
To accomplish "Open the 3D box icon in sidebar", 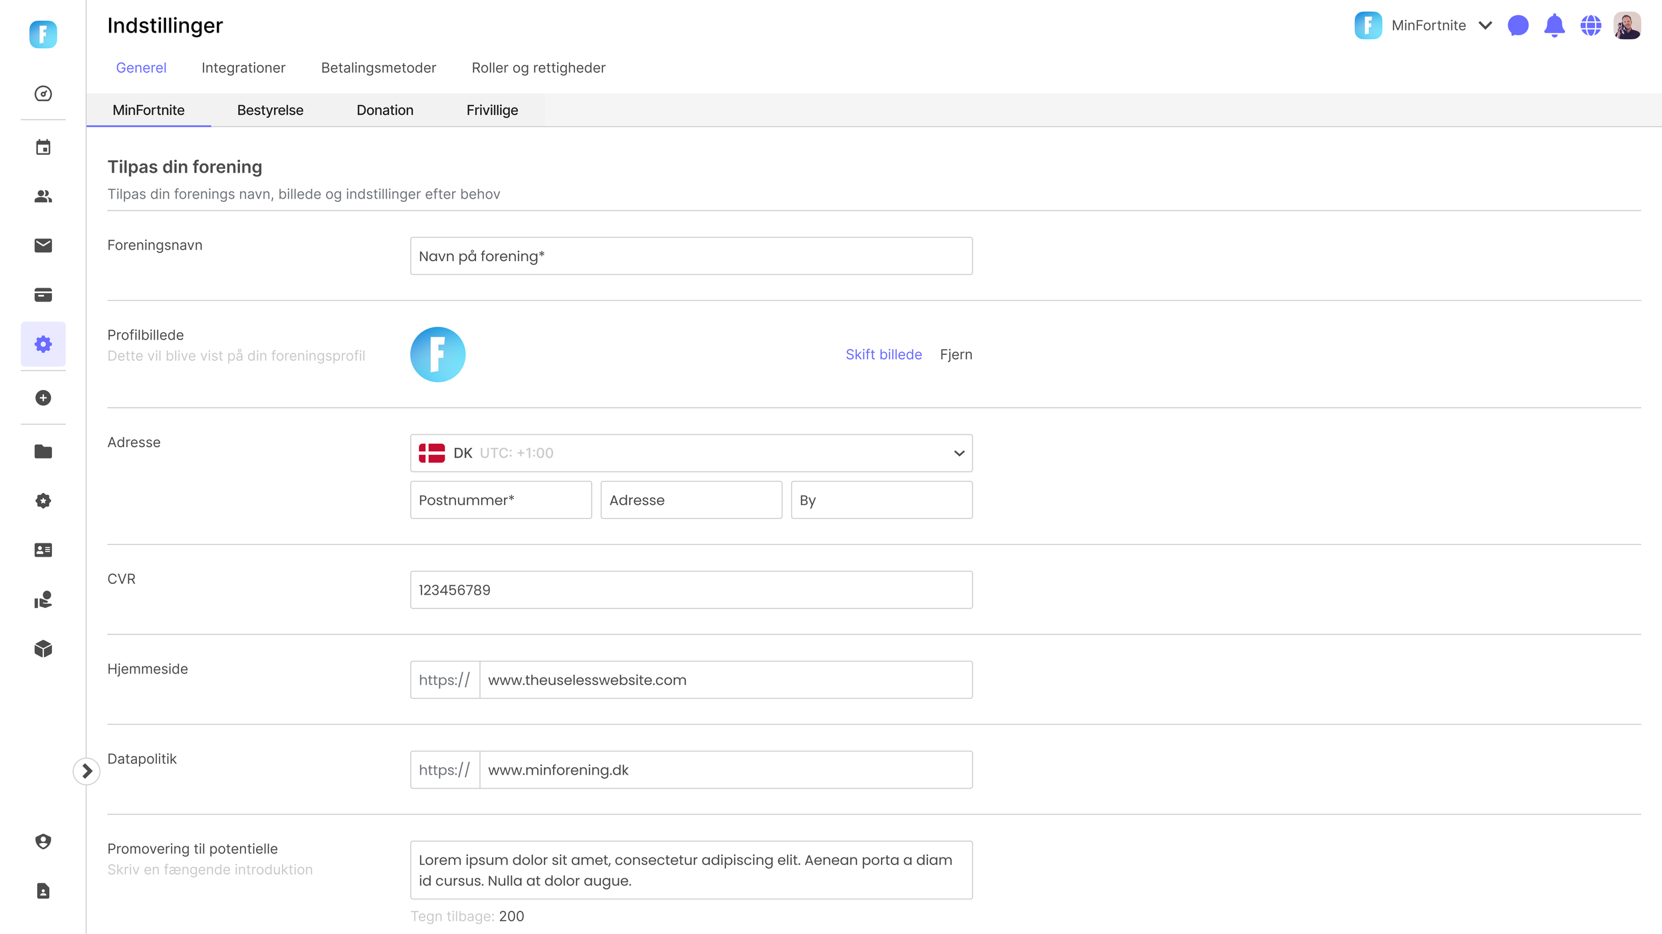I will (x=43, y=649).
